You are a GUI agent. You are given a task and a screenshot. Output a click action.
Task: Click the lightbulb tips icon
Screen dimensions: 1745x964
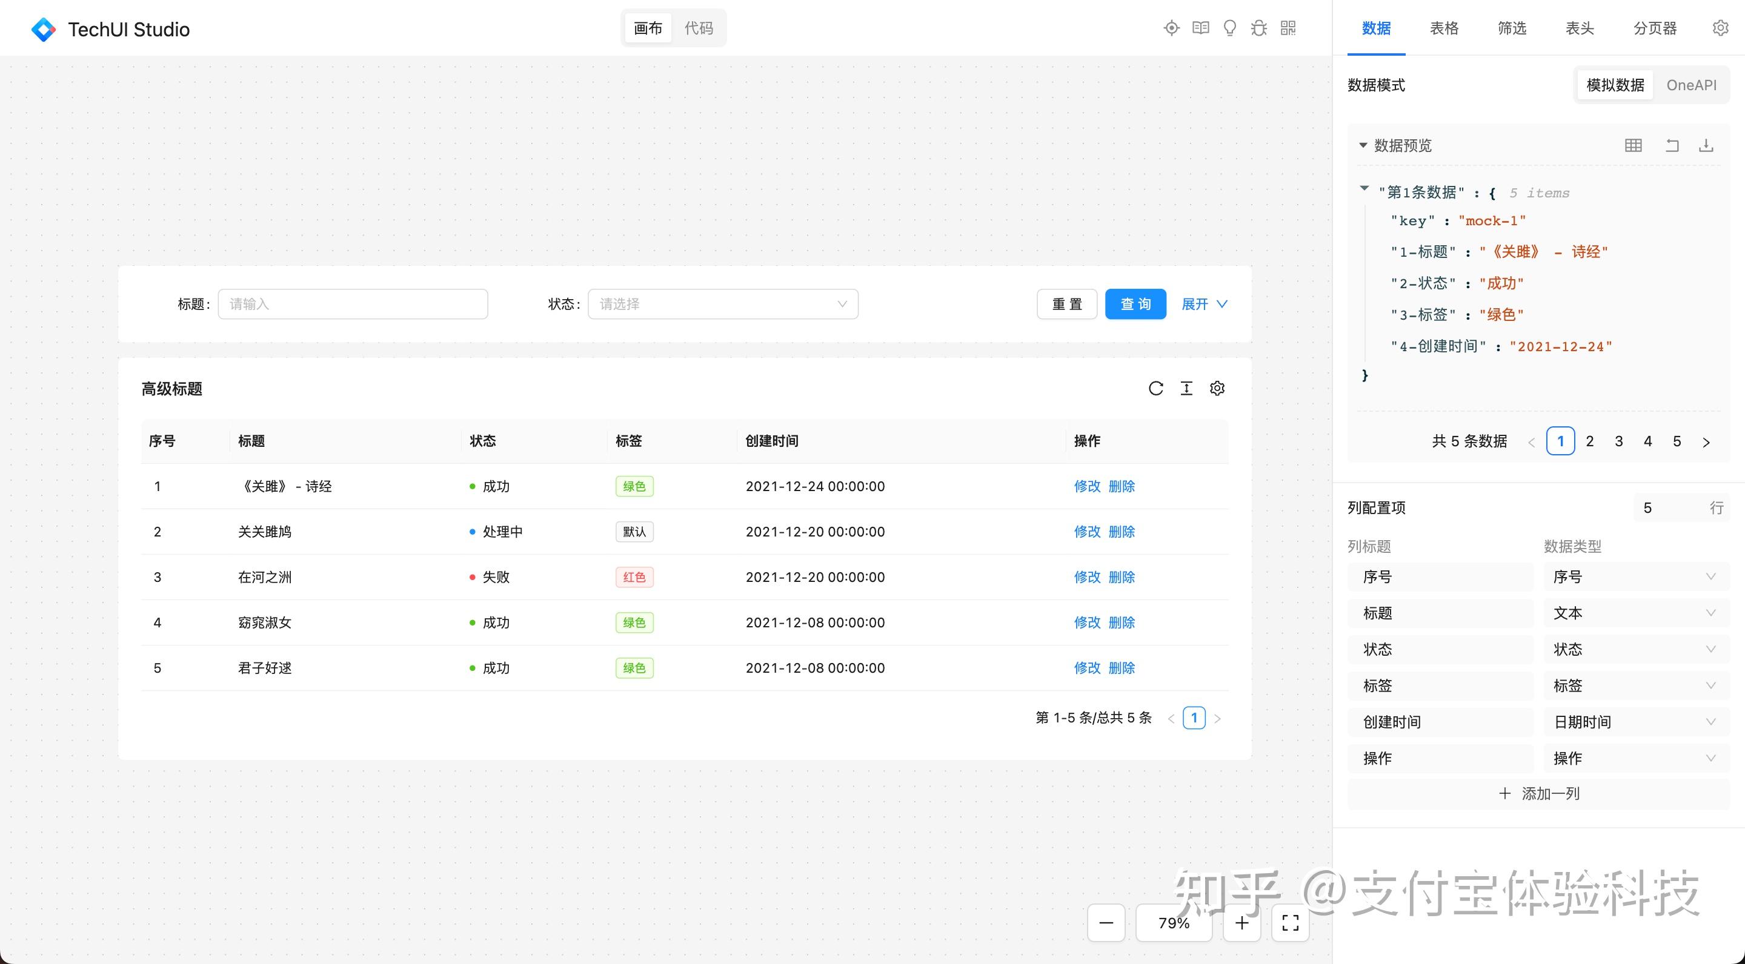[x=1229, y=28]
